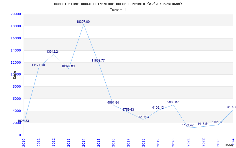Screen dimensions: 236x148
Task: Click the x-axis year 2017
Action: coord(128,143)
